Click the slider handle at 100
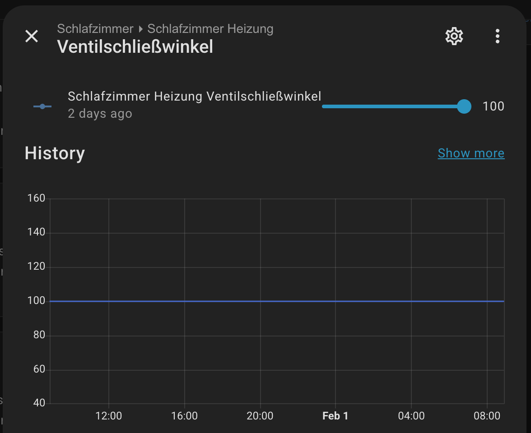Screen dimensions: 531x433 point(464,106)
